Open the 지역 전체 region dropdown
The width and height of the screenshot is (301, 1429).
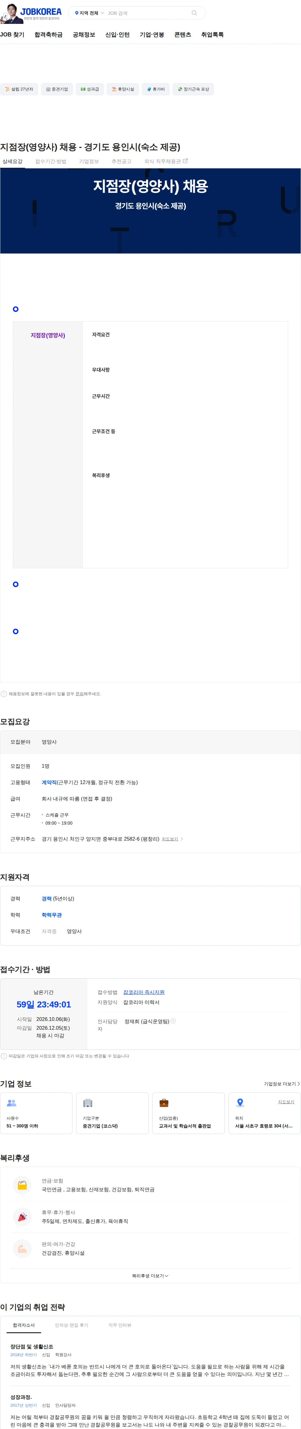pyautogui.click(x=89, y=13)
